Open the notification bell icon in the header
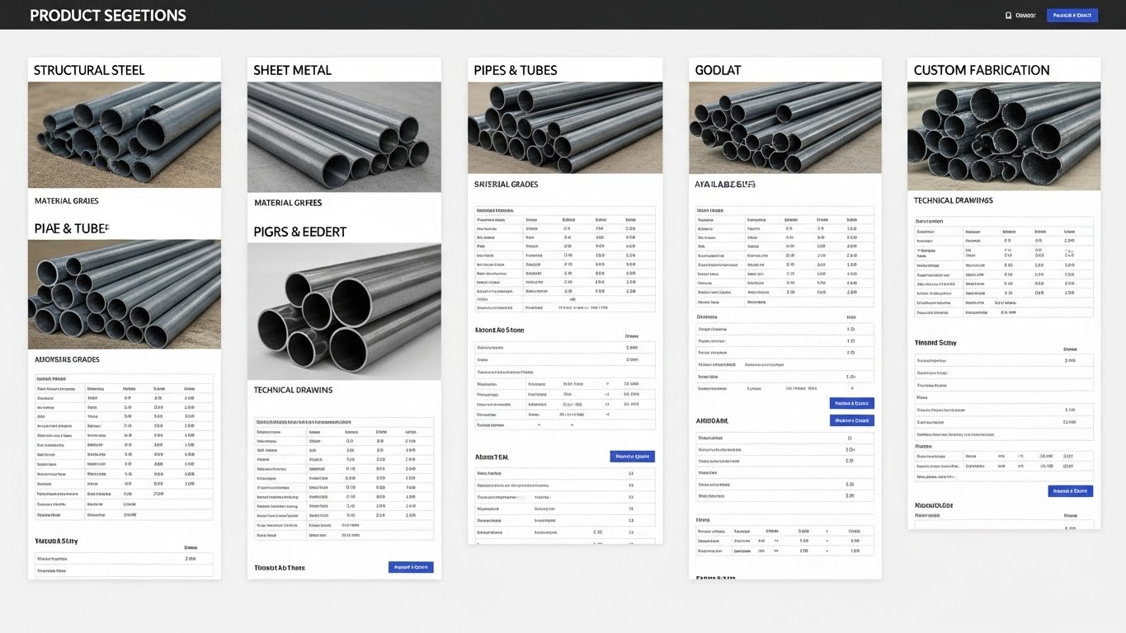This screenshot has height=633, width=1126. point(1007,14)
